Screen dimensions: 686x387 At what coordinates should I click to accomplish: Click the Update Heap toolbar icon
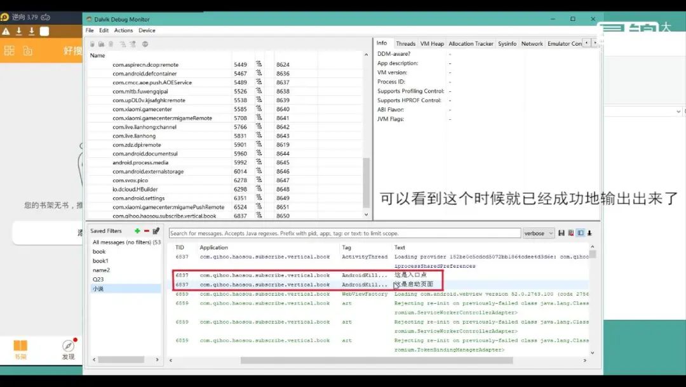tap(101, 44)
